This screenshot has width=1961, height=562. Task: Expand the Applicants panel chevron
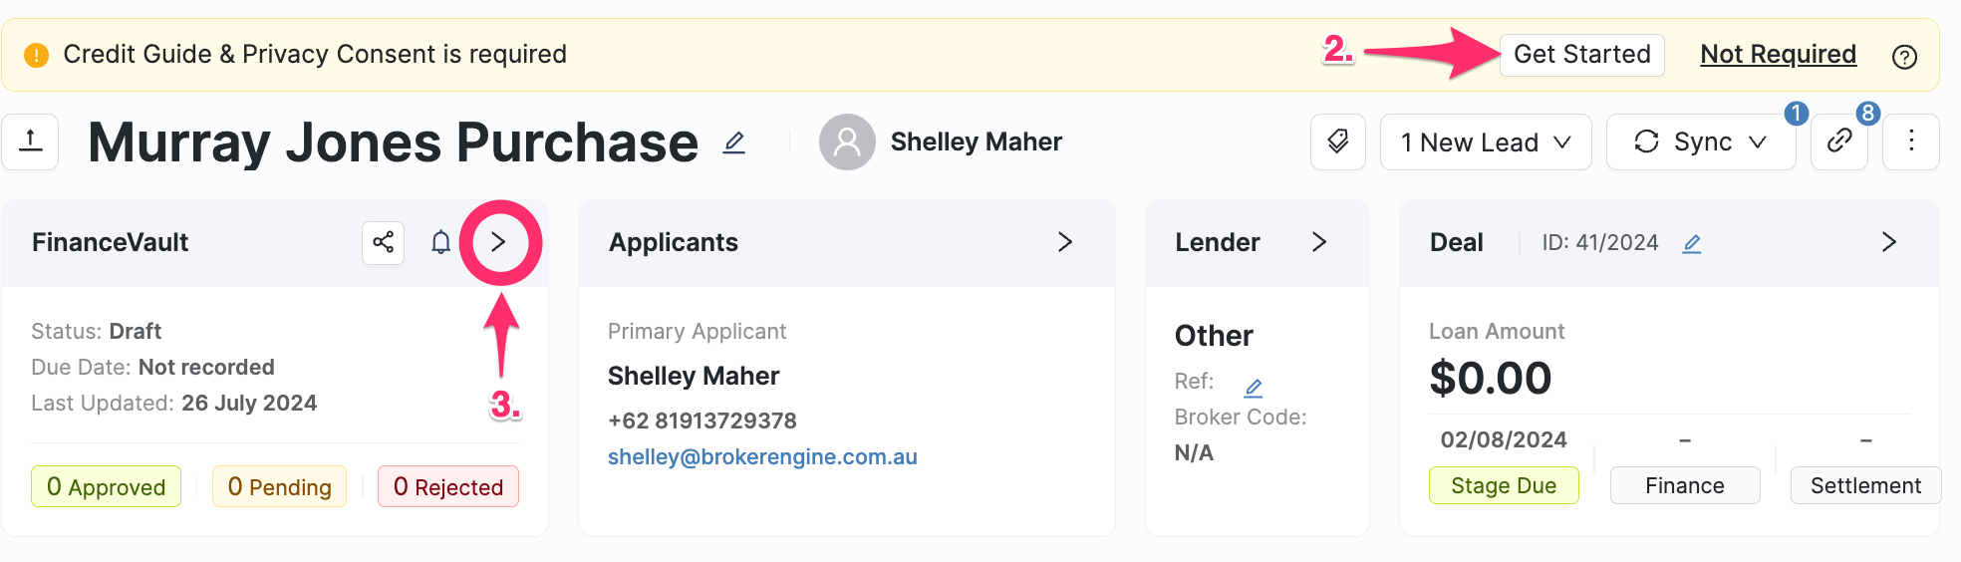(x=1064, y=242)
